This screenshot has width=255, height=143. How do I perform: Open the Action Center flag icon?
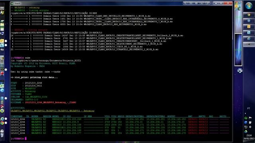point(250,118)
